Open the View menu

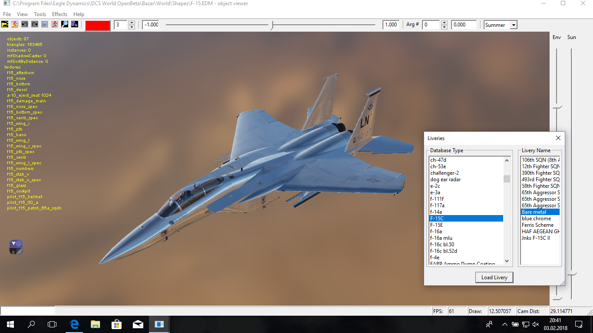(22, 14)
